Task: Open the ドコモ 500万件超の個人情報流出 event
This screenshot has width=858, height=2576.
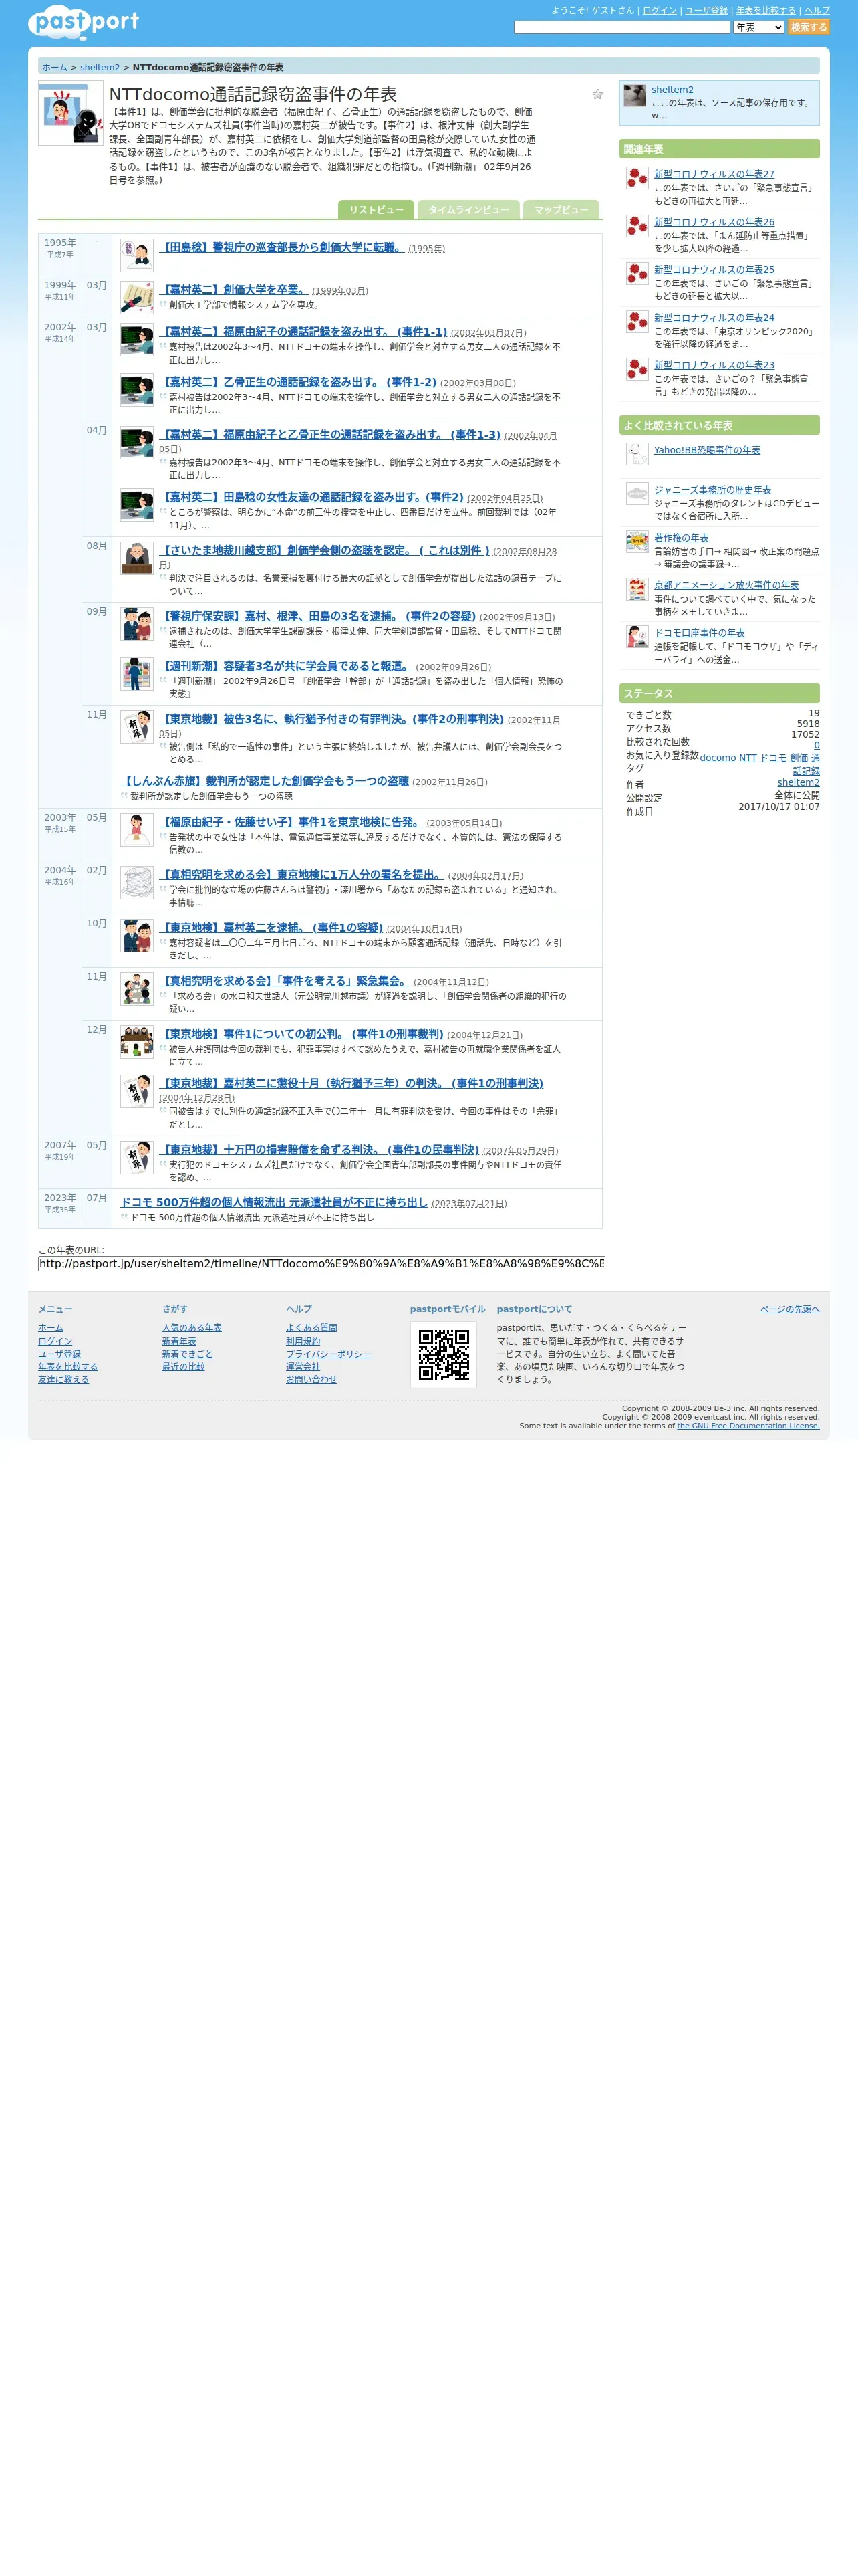Action: tap(274, 1203)
